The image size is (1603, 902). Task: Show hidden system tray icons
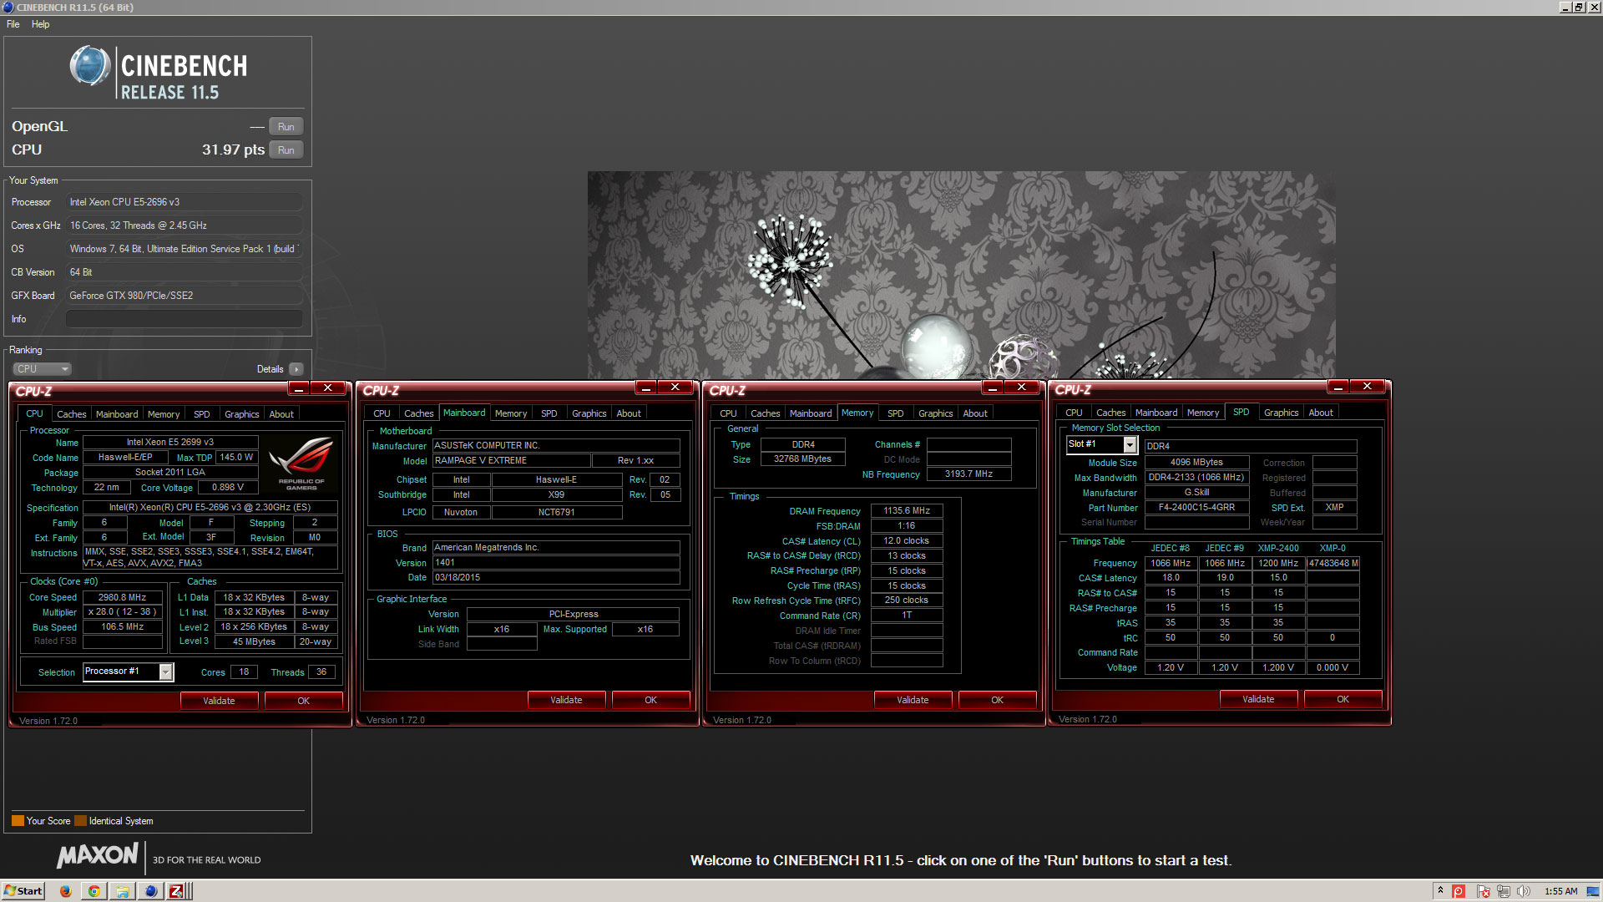click(x=1440, y=891)
